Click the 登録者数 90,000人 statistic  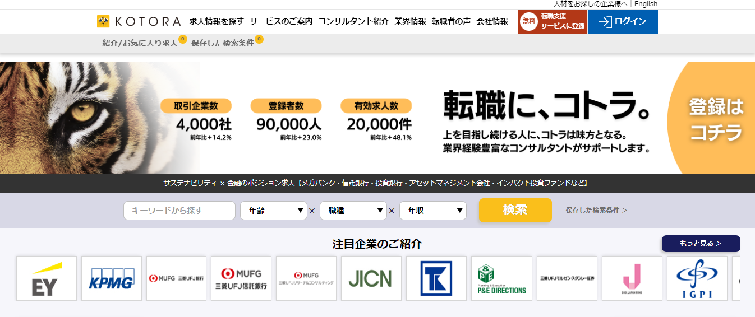point(286,120)
